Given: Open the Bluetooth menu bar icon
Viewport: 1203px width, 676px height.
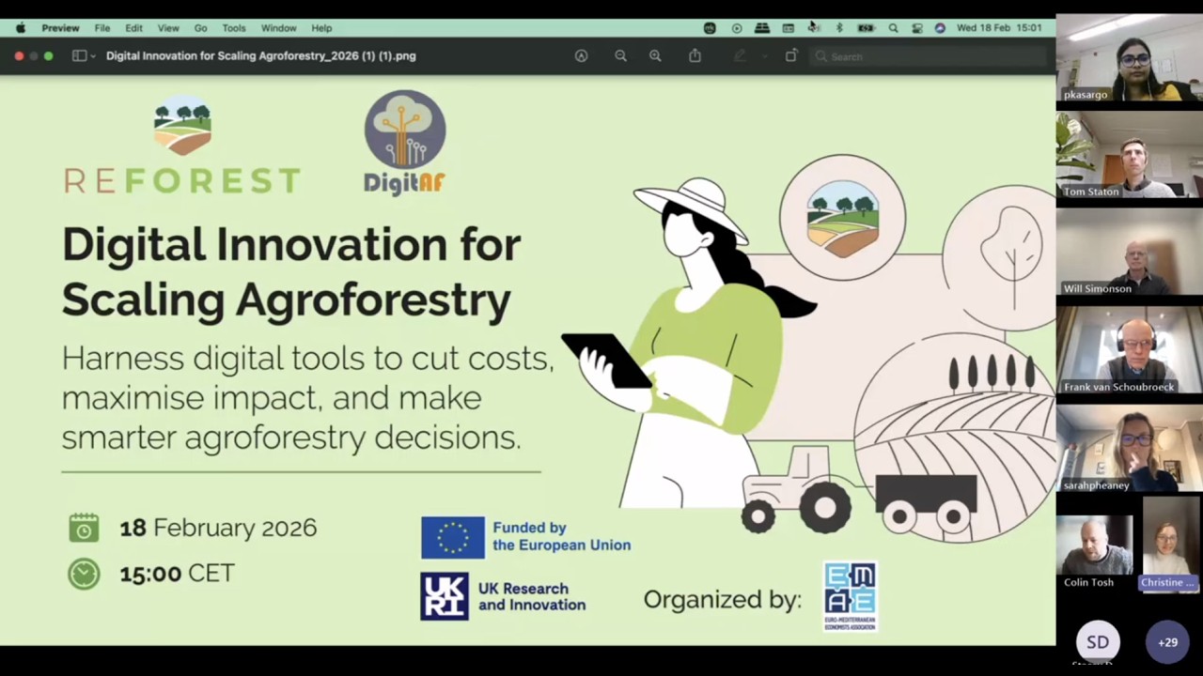Looking at the screenshot, I should [839, 28].
